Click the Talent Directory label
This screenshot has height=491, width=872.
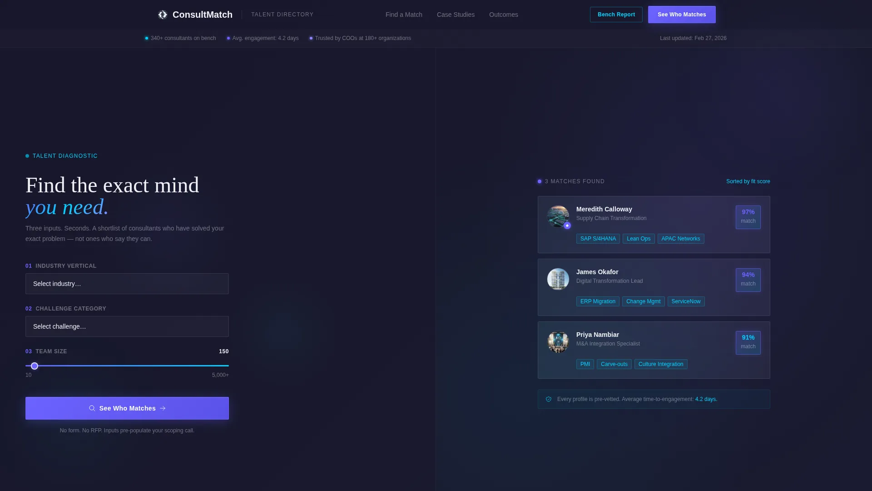click(x=282, y=15)
